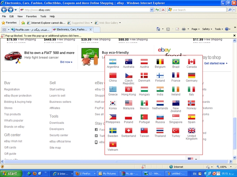Click the Get started now link
The image size is (237, 177).
[x=216, y=63]
